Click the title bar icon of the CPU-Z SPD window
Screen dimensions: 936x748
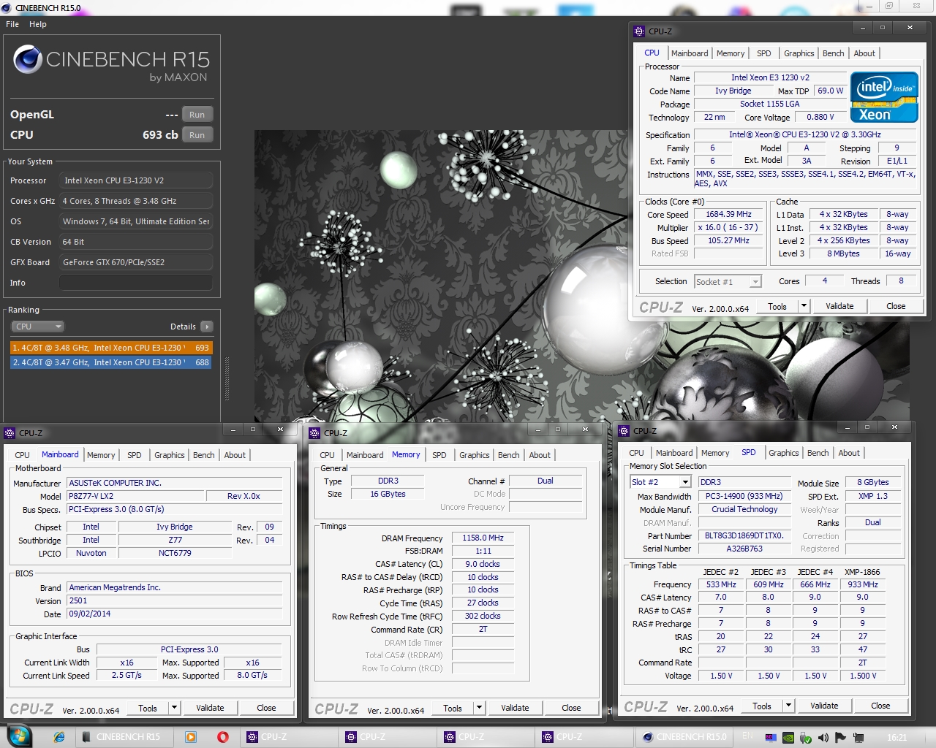click(x=624, y=431)
